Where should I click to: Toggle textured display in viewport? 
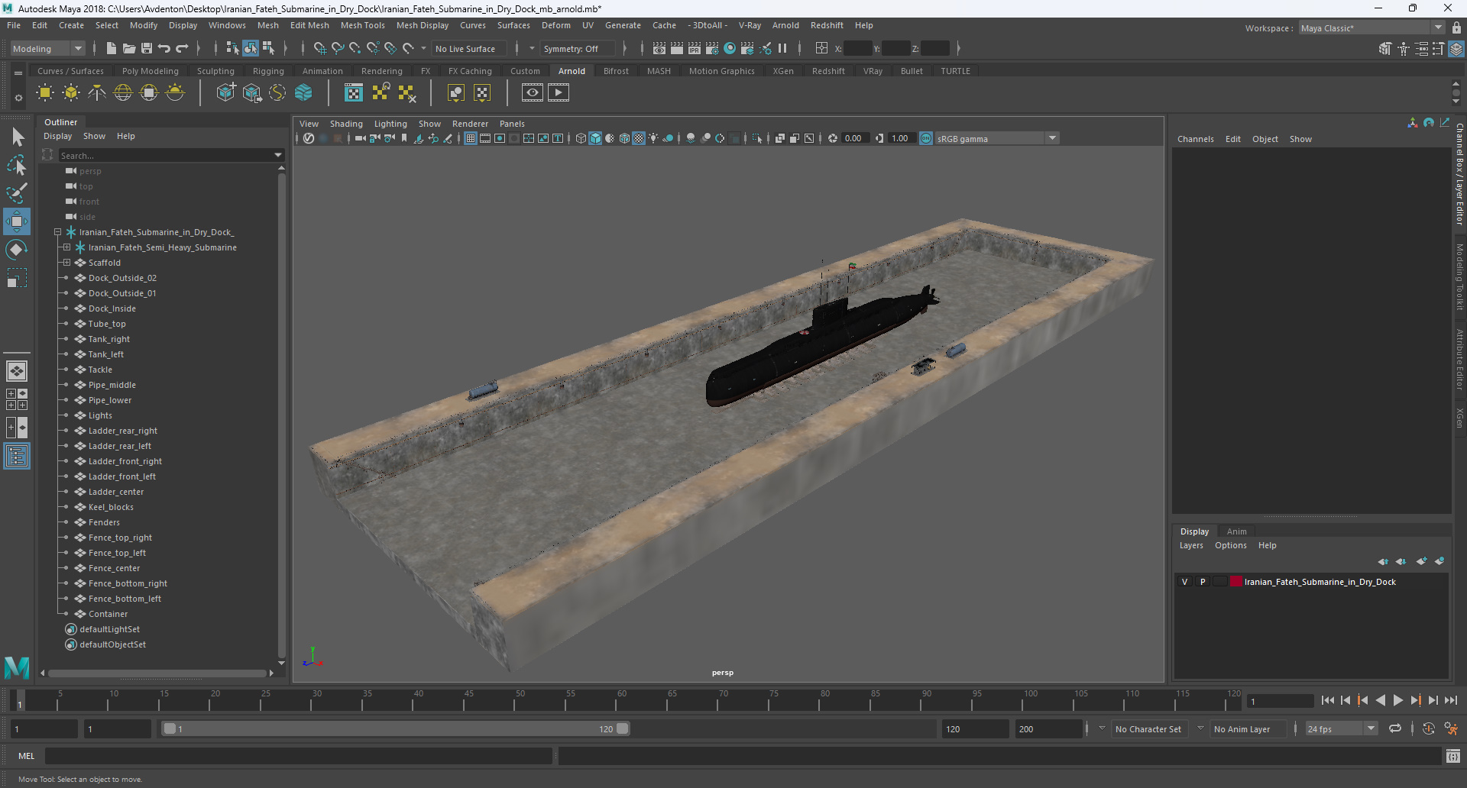tap(640, 138)
